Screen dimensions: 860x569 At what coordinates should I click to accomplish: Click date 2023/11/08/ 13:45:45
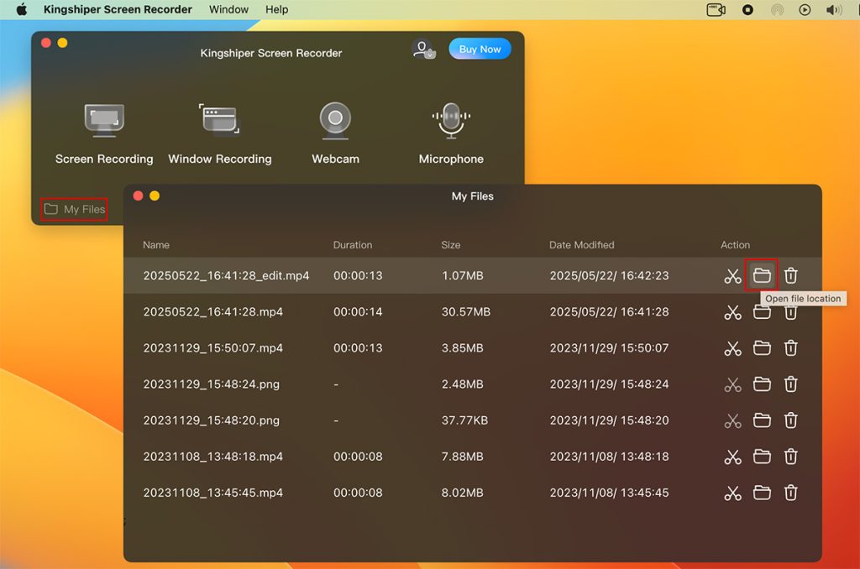coord(610,493)
